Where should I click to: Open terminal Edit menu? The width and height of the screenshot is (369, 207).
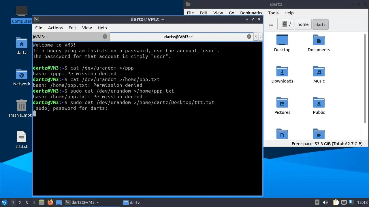(72, 28)
